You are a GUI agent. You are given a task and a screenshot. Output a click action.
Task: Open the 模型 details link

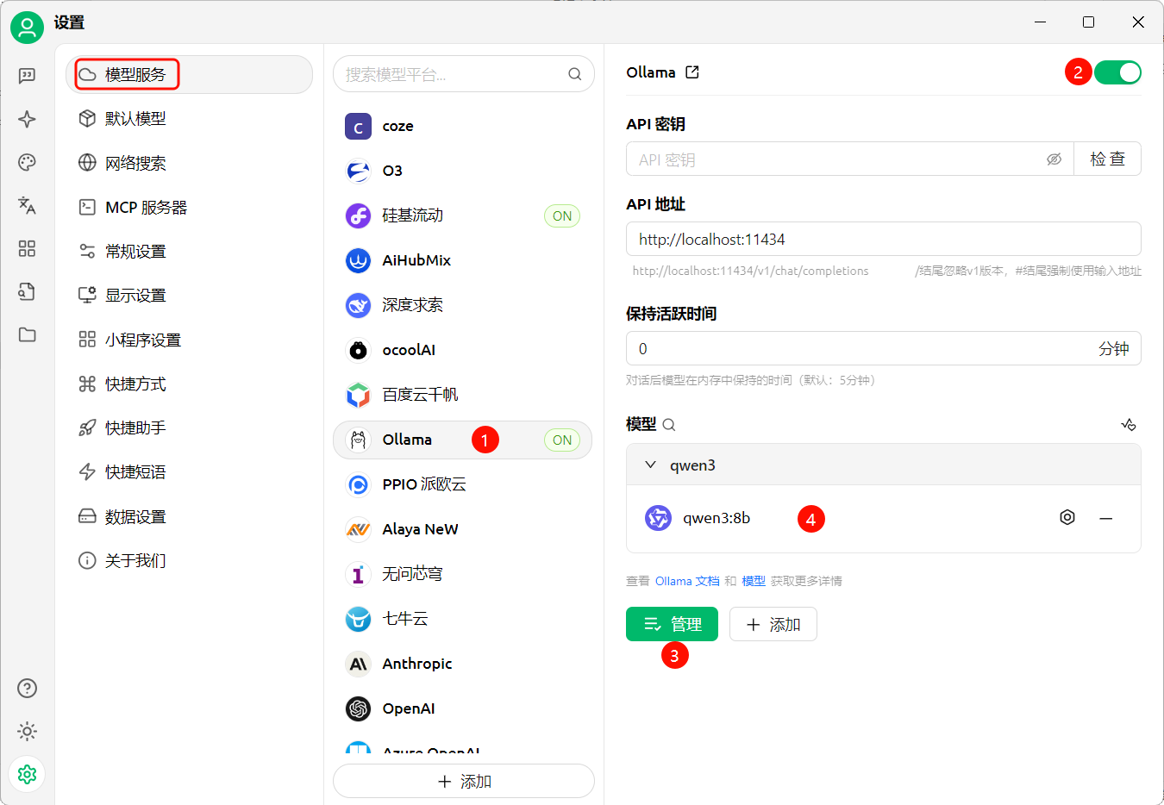point(754,581)
